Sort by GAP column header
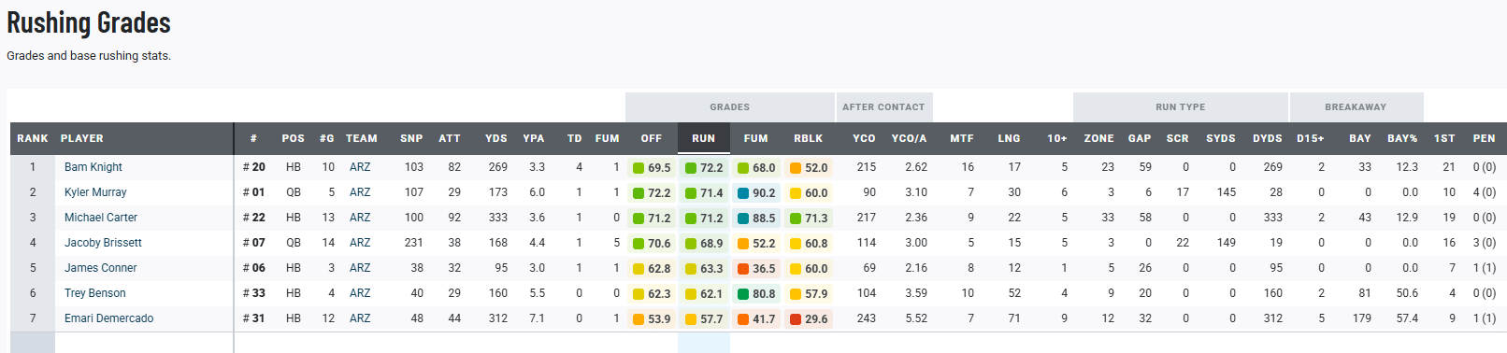The image size is (1507, 353). 1140,138
